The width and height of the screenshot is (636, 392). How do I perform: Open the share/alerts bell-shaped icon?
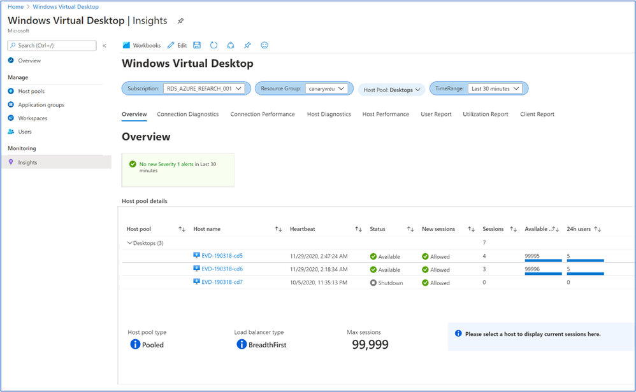pos(231,45)
